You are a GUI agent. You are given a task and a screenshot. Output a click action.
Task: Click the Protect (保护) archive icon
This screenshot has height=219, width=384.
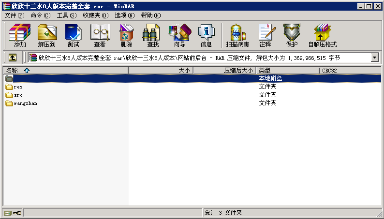pyautogui.click(x=292, y=36)
